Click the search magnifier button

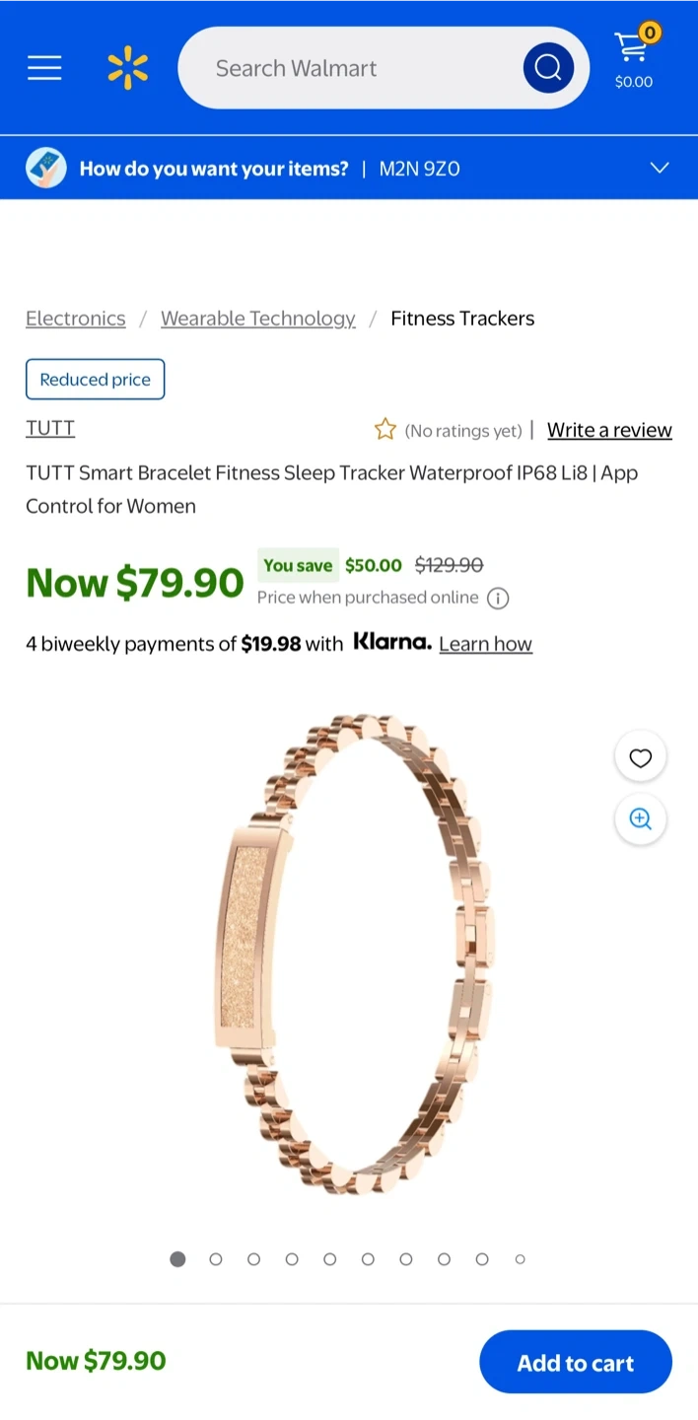(548, 68)
